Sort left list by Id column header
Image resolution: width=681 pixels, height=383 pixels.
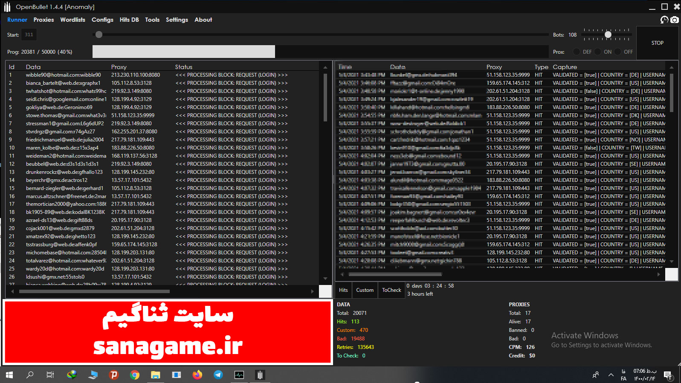pos(12,67)
